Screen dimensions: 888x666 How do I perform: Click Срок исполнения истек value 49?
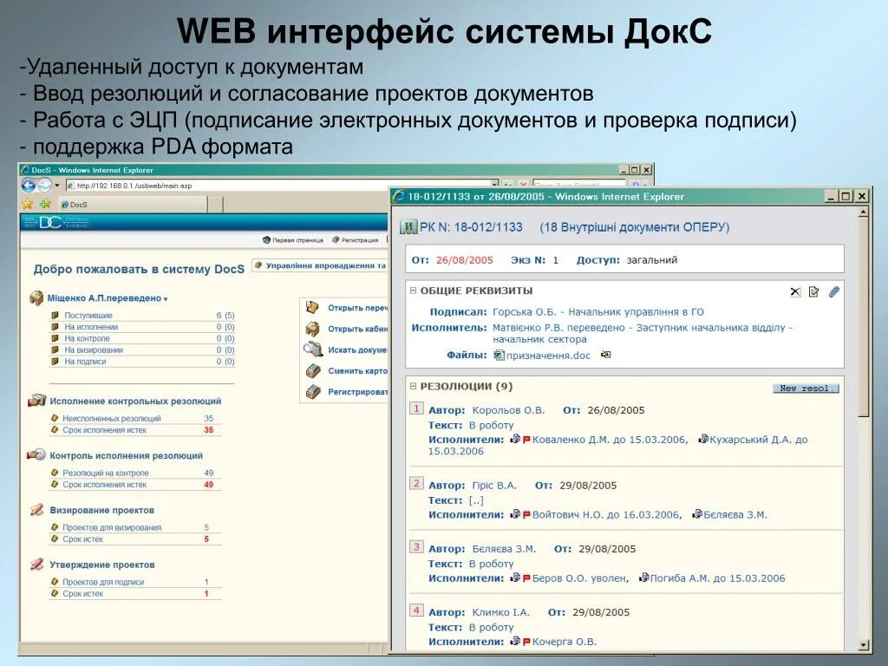click(x=208, y=484)
